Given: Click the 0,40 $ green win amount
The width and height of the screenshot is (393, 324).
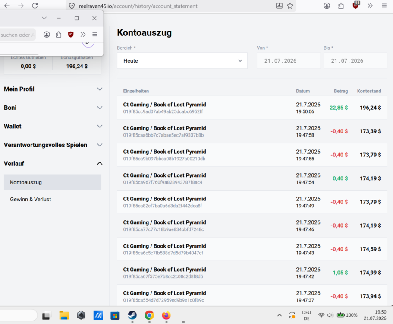Looking at the screenshot, I should point(340,178).
